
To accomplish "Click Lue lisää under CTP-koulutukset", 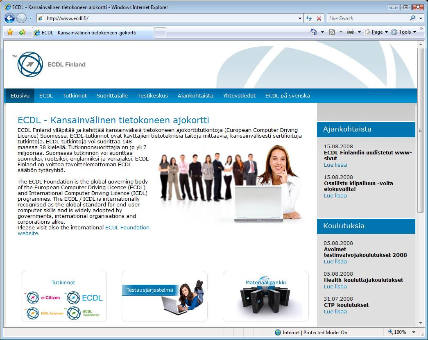I will [335, 312].
